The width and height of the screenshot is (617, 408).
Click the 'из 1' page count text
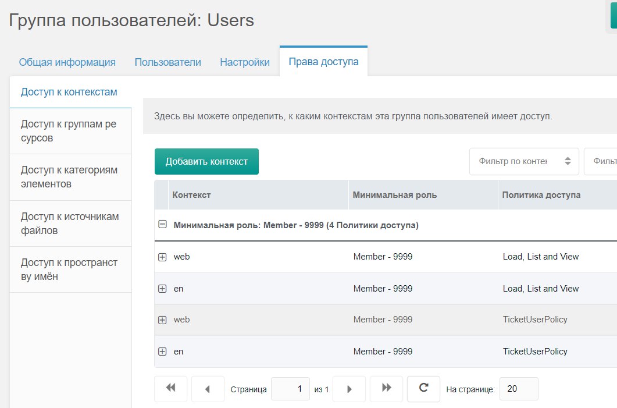point(321,389)
